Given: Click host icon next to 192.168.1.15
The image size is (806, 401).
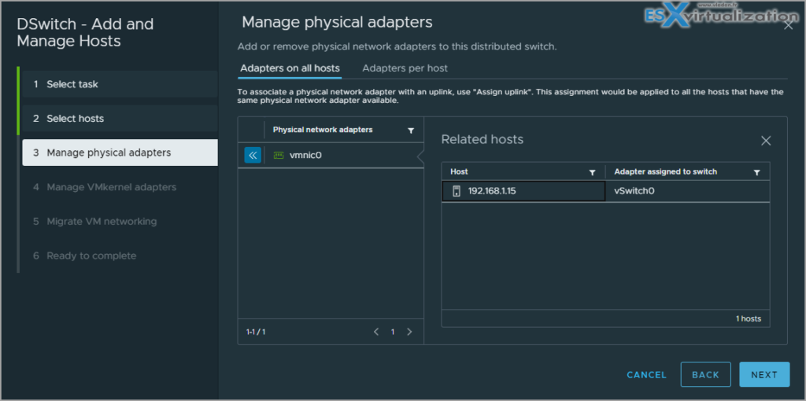Looking at the screenshot, I should tap(457, 191).
